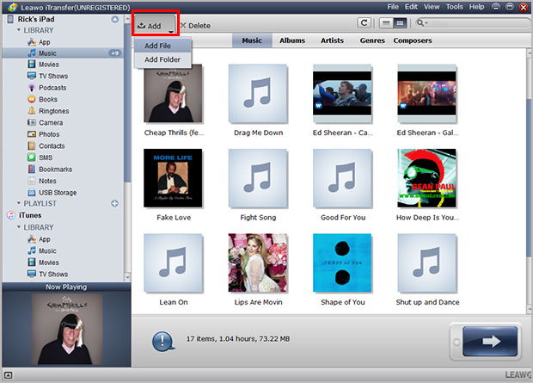533x383 pixels.
Task: Select Shape of You cover
Action: (342, 263)
